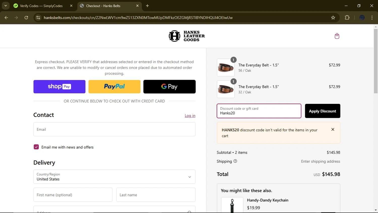Pay with Shop Pay button
Screen dimensions: 378x213
59,87
